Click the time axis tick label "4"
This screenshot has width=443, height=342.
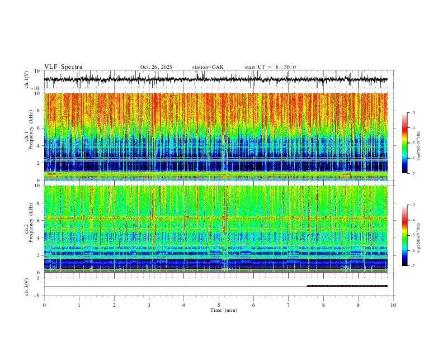(x=183, y=305)
